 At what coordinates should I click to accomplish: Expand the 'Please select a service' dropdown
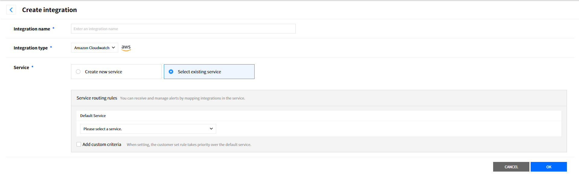(148, 129)
